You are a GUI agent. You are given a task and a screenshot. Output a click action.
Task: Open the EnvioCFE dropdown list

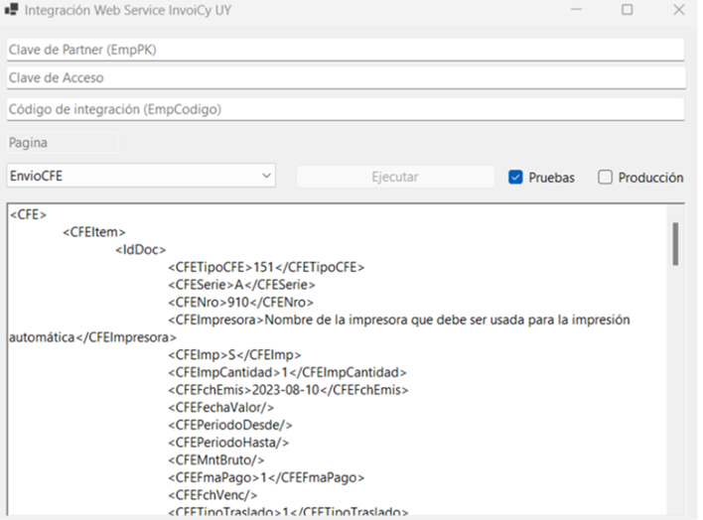(141, 176)
